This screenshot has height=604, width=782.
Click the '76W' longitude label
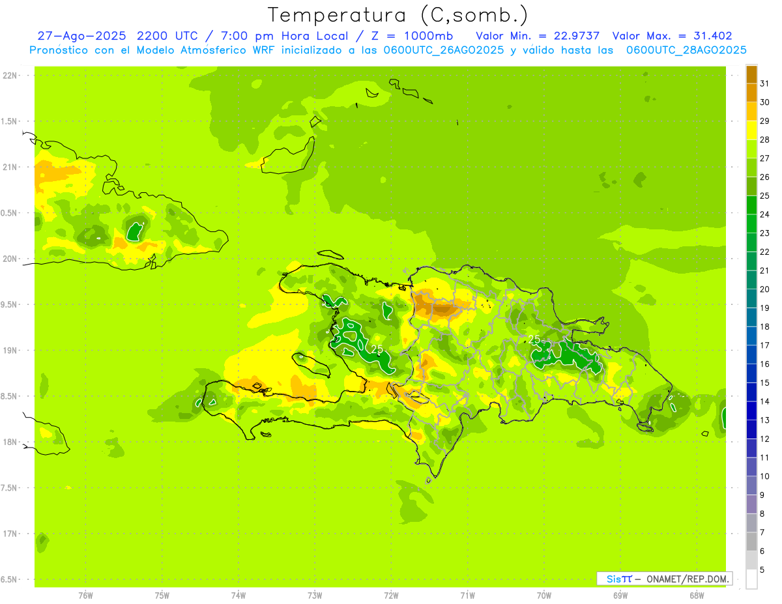[x=85, y=596]
